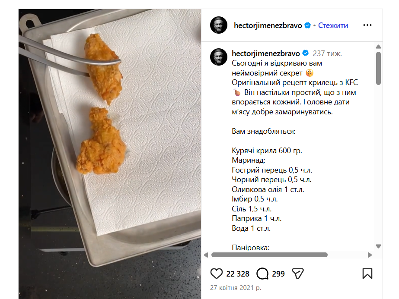The width and height of the screenshot is (399, 299).
Task: Open the three-dot more options menu
Action: click(367, 25)
